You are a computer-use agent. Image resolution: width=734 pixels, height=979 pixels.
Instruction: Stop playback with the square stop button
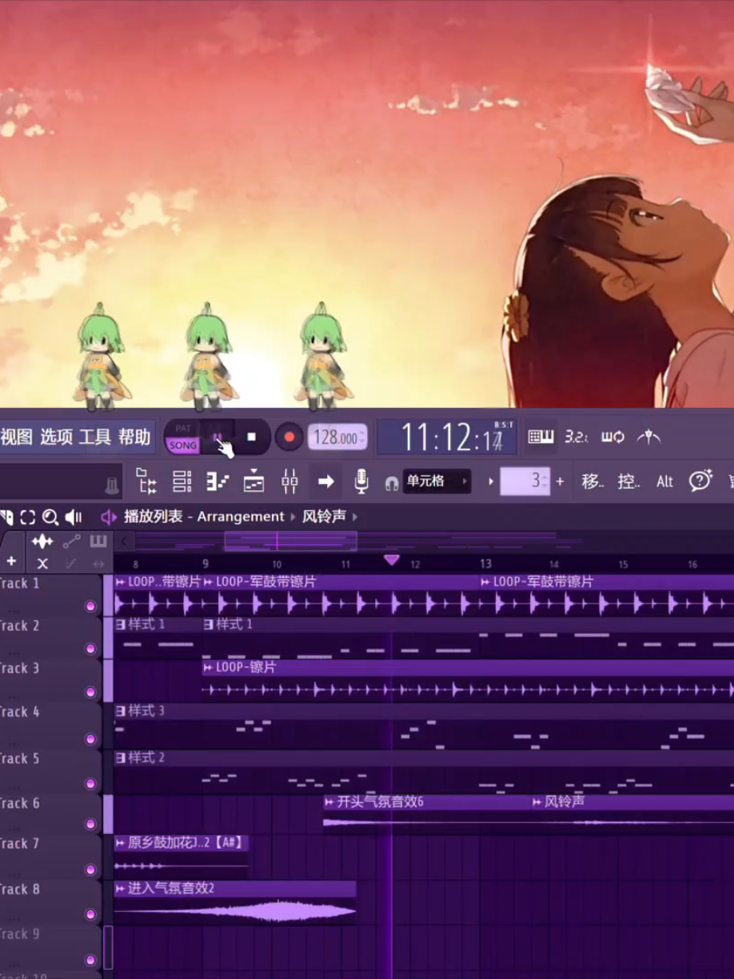pyautogui.click(x=251, y=437)
